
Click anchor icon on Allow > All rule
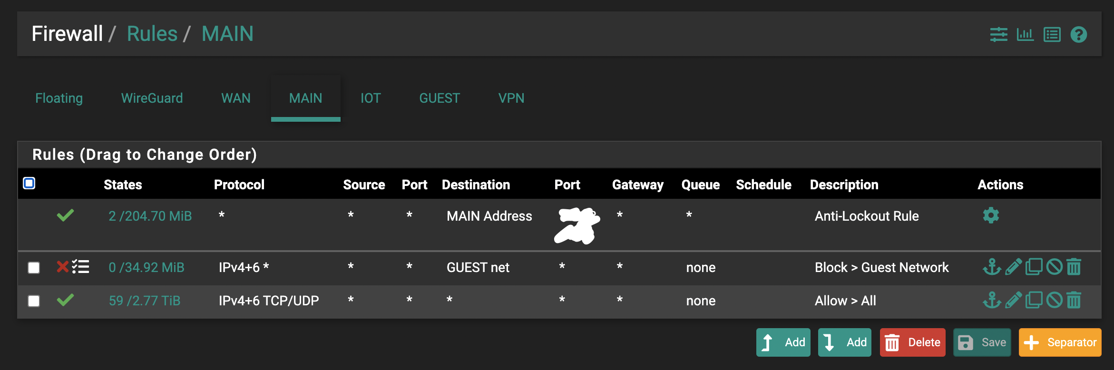tap(992, 300)
